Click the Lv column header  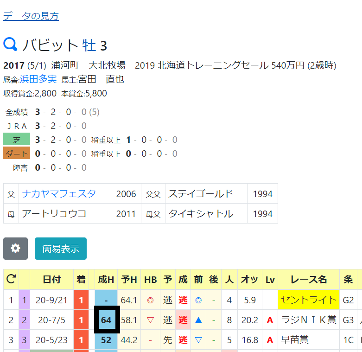tap(270, 280)
